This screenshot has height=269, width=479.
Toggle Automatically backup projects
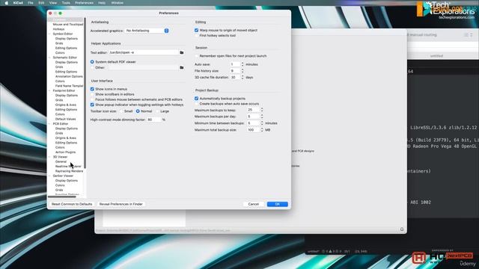coord(196,99)
